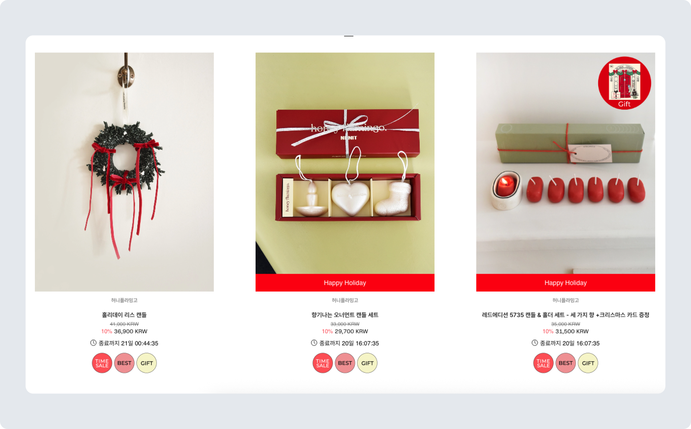
Task: Click the GIFT badge under the holiday wreath candle
Action: pyautogui.click(x=147, y=363)
